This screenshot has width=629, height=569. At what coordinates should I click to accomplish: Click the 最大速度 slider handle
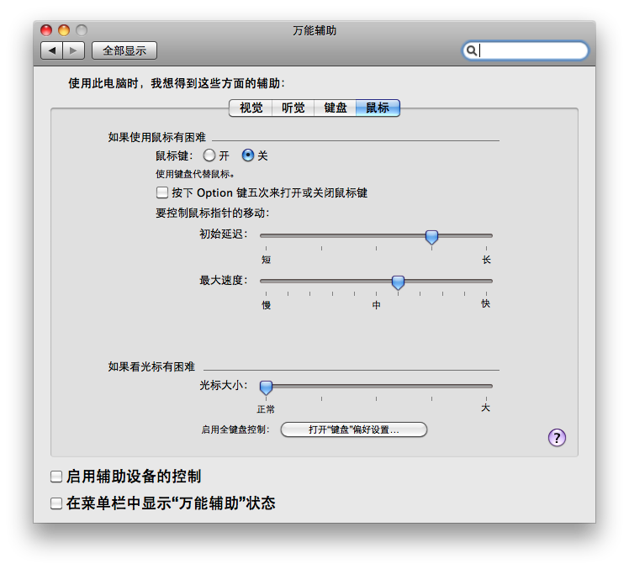tap(399, 282)
